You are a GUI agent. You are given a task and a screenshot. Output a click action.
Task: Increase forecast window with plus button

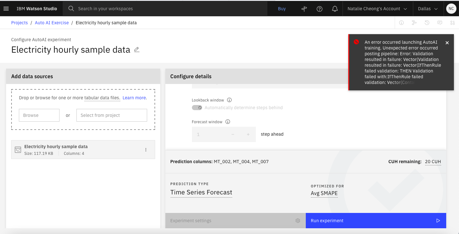pos(248,134)
